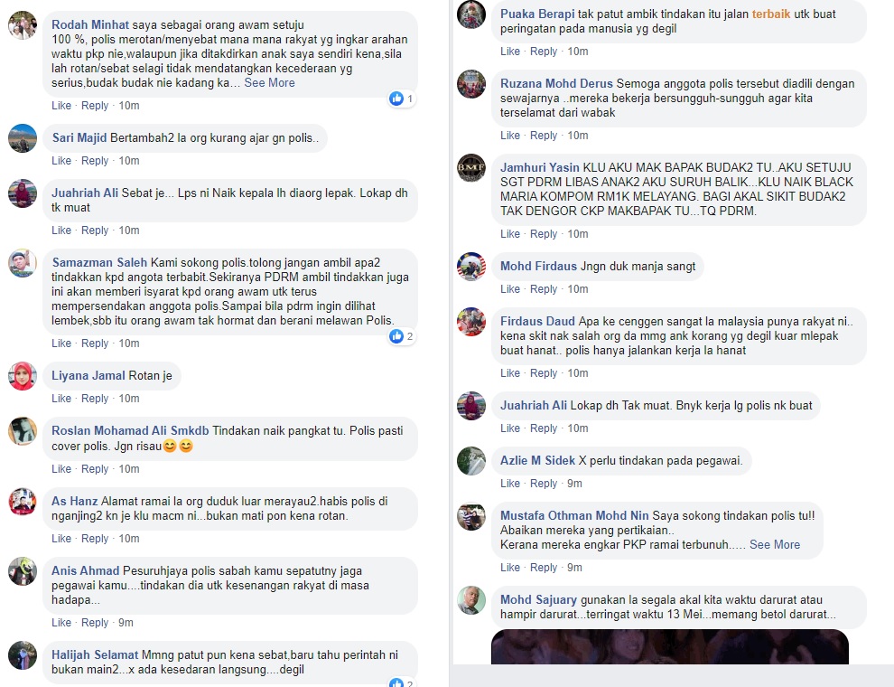894x687 pixels.
Task: Open Puaka Berapi's profile picture
Action: click(471, 14)
